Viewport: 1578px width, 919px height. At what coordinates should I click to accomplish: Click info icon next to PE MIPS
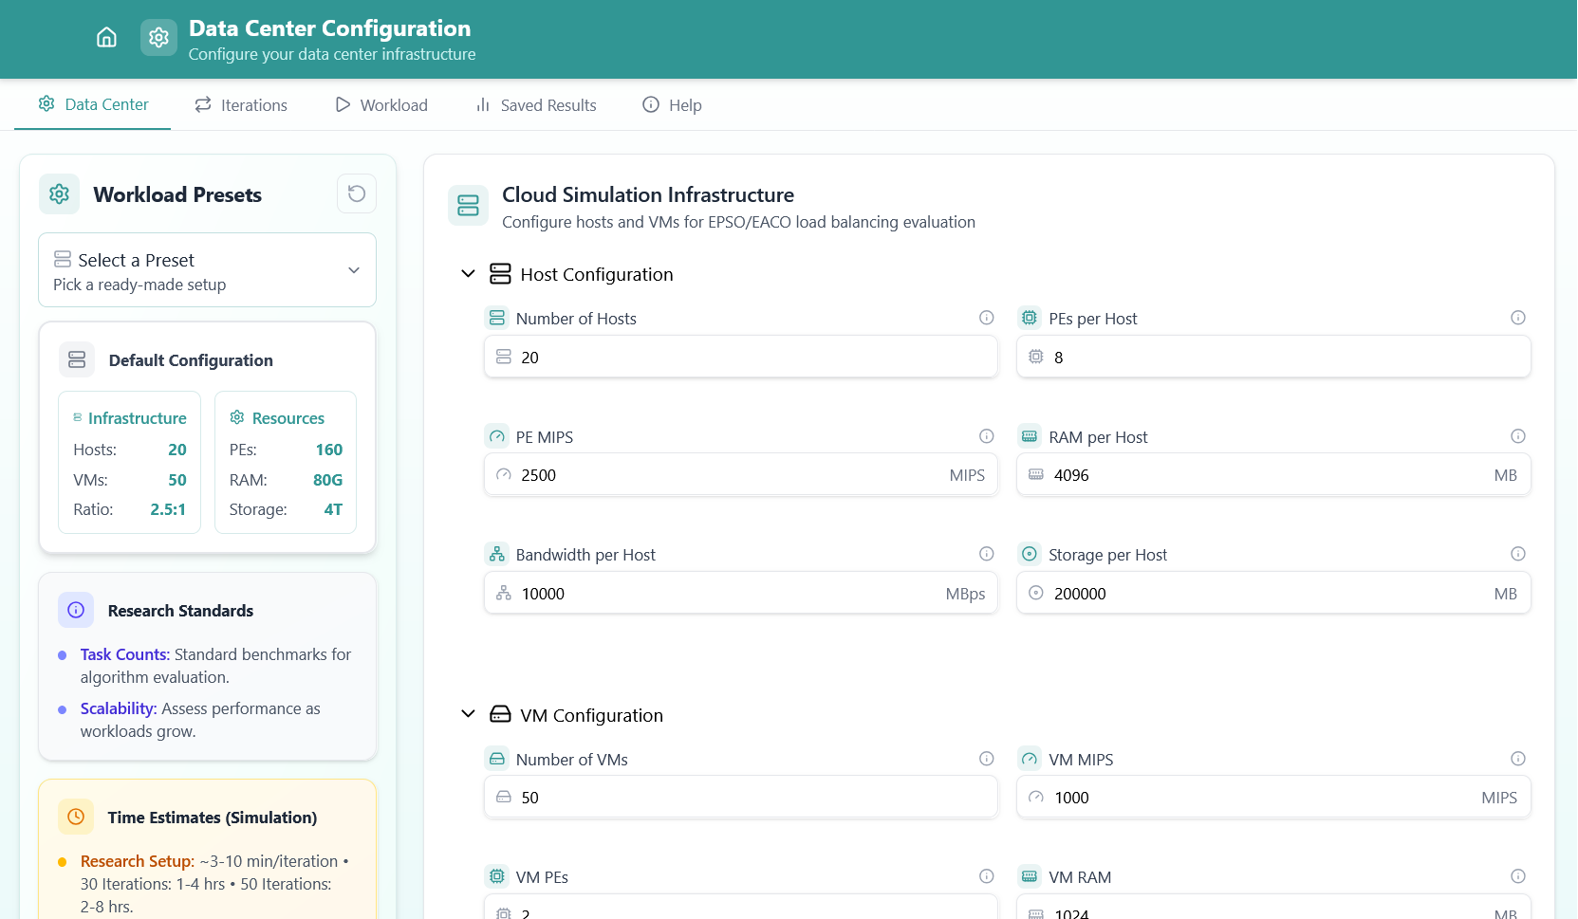click(x=986, y=436)
